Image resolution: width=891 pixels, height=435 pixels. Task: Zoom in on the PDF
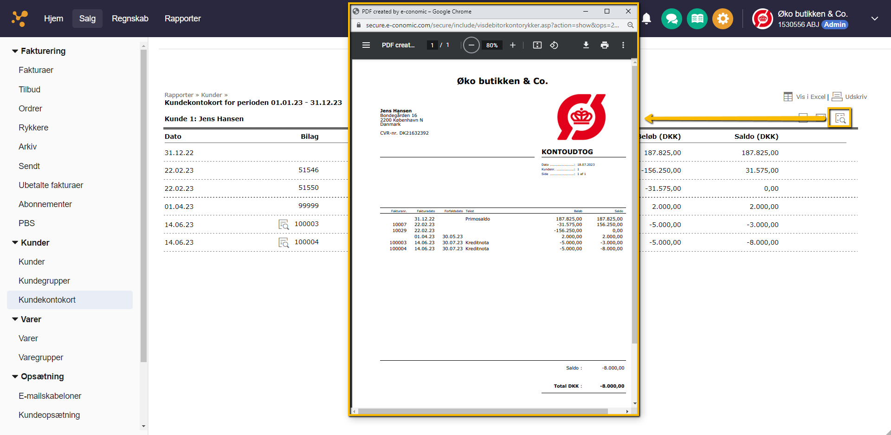click(512, 45)
